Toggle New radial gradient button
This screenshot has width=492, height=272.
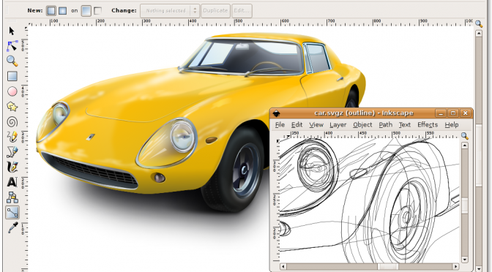click(62, 11)
